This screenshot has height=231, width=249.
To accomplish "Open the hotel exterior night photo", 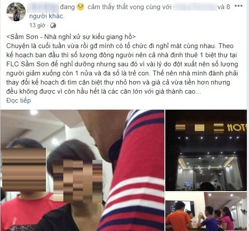I will (x=206, y=150).
